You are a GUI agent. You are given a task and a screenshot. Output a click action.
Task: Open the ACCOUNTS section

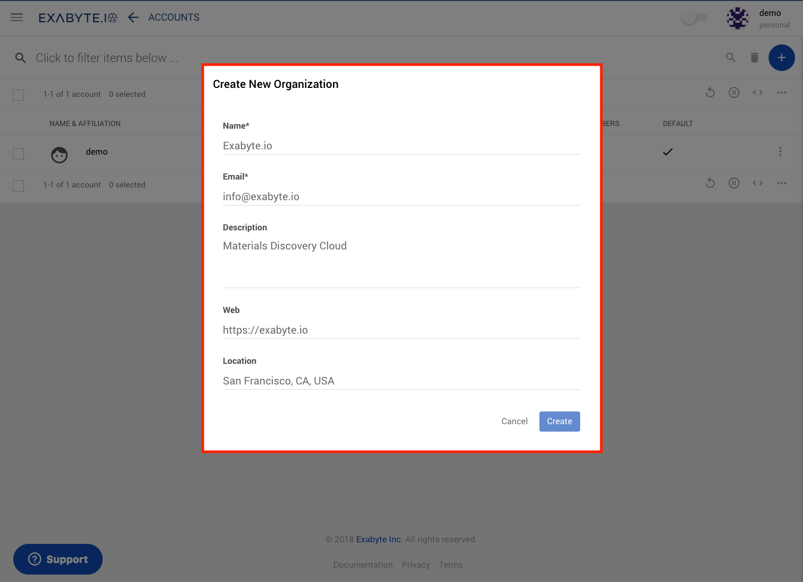[x=174, y=17]
